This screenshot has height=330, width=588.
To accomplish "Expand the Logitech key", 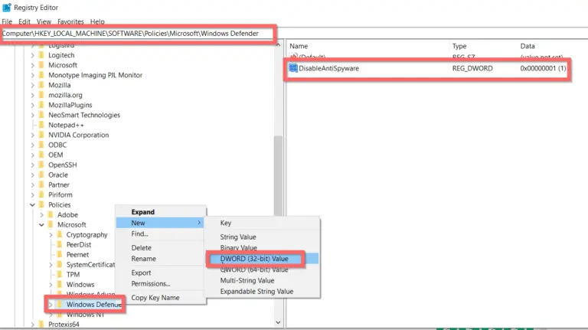I will [x=32, y=55].
